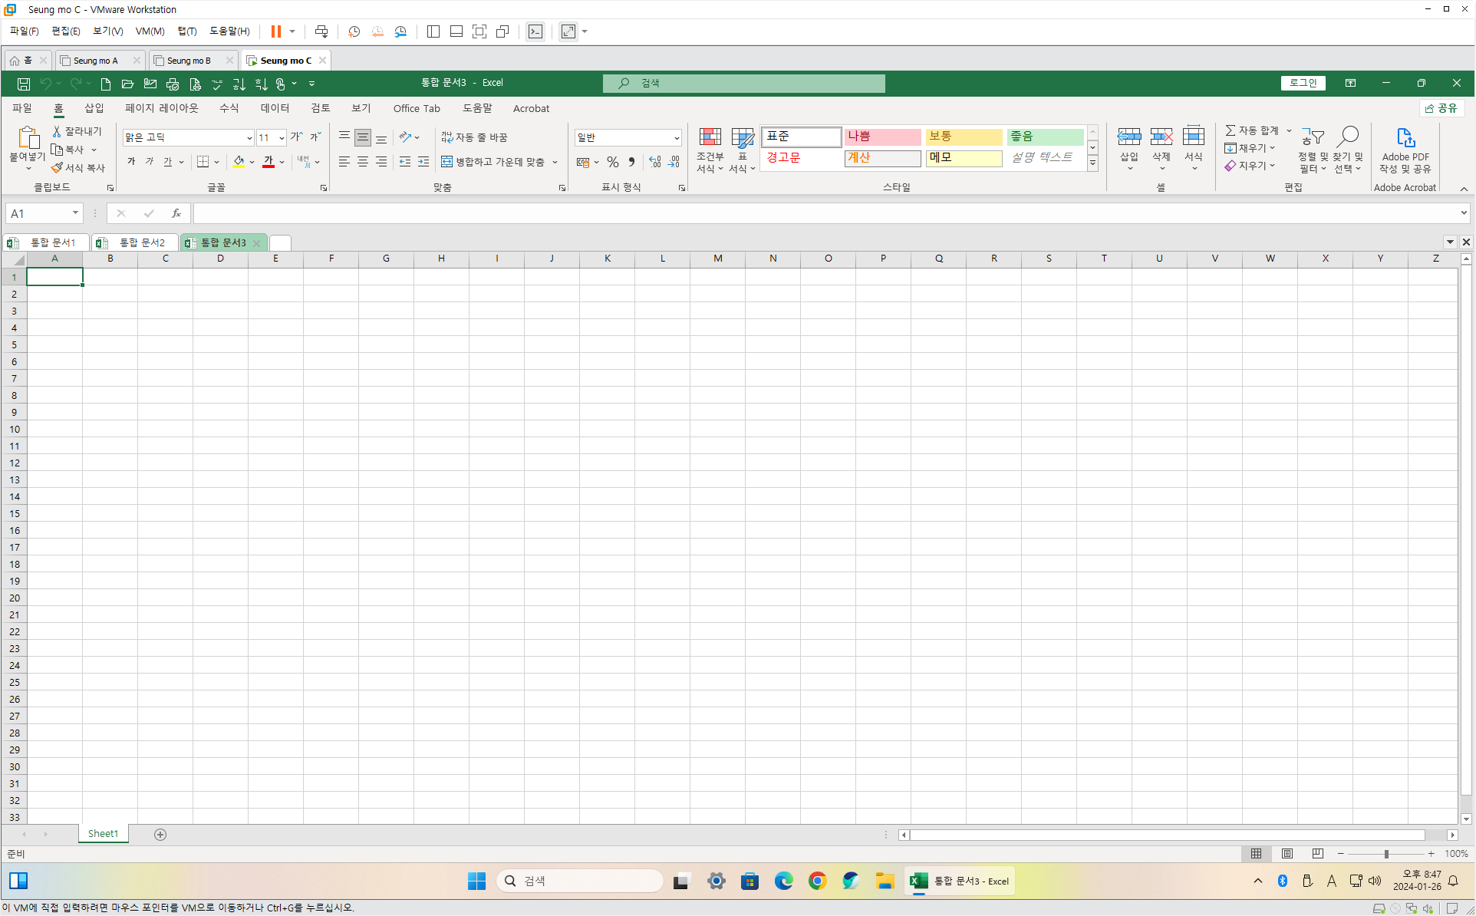Viewport: 1476px width, 916px height.
Task: Click the Share button
Action: [1441, 108]
